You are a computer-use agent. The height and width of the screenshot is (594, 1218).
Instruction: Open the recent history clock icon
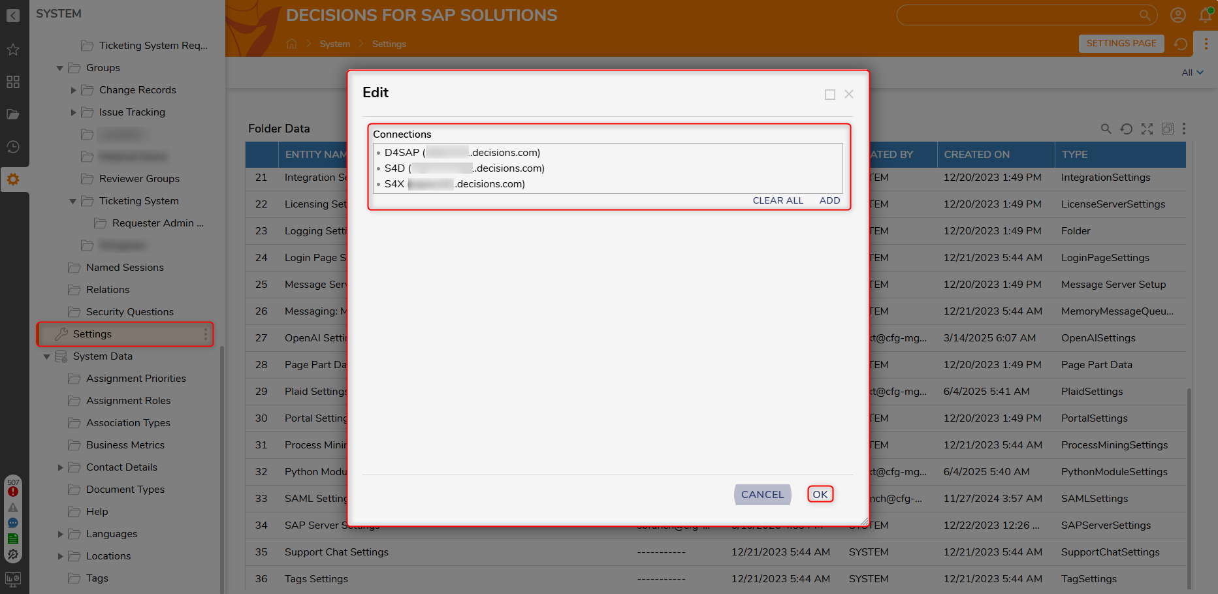point(13,147)
